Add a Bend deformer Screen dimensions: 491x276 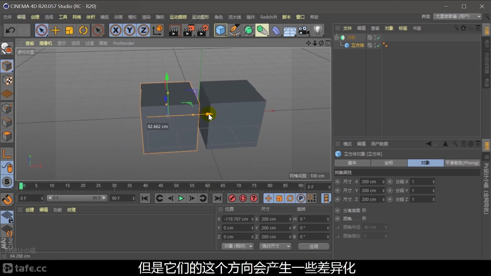276,30
